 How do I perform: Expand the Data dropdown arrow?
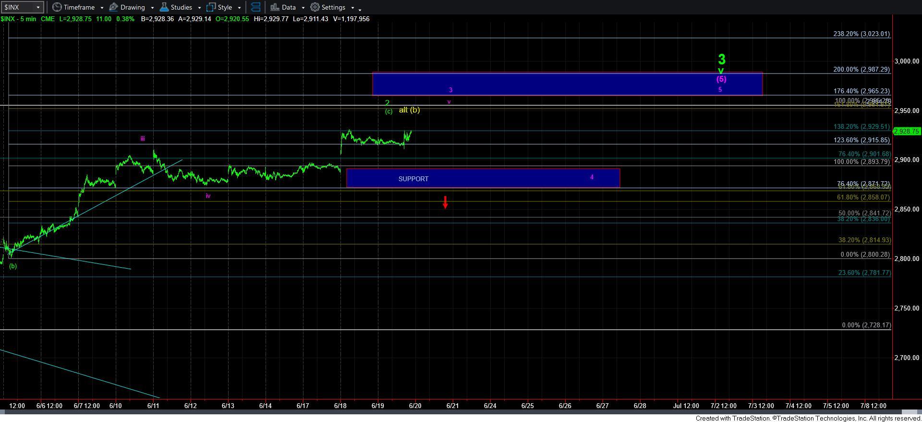303,8
